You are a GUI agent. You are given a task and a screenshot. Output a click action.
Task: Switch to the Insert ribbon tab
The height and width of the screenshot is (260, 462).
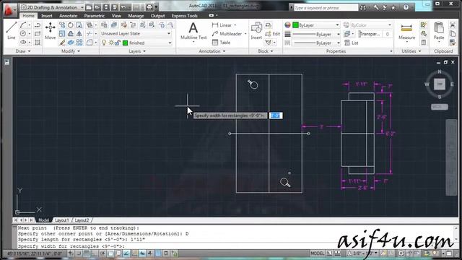coord(46,16)
